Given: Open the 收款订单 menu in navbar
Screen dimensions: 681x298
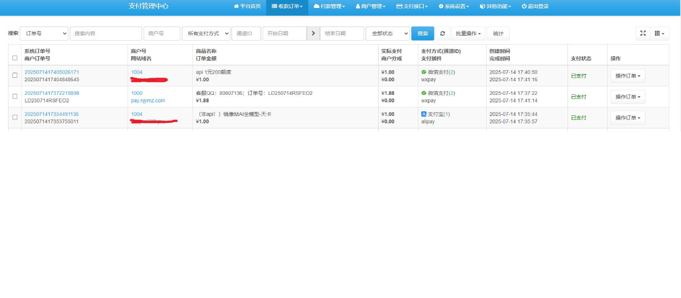Looking at the screenshot, I should click(x=287, y=7).
